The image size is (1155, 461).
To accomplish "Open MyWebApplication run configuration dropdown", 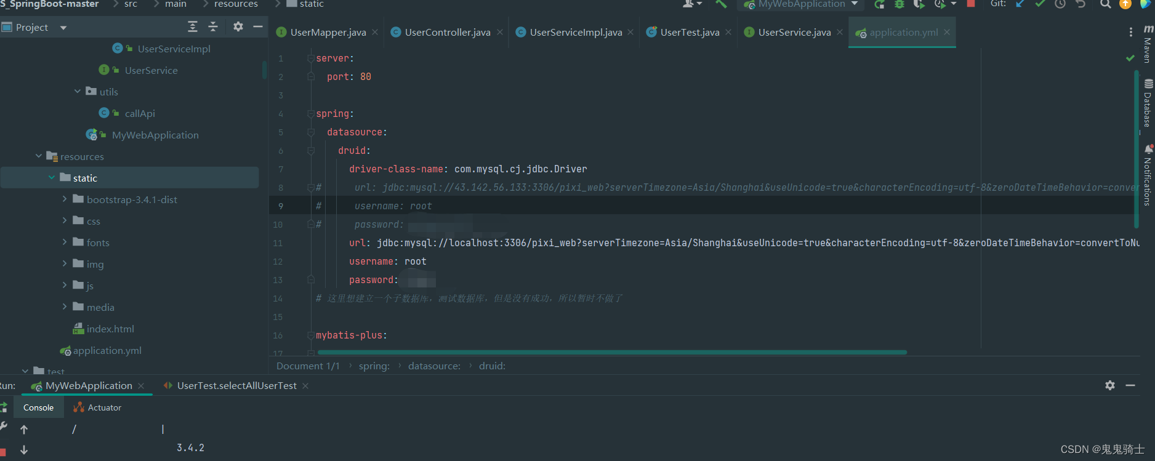I will pos(800,4).
